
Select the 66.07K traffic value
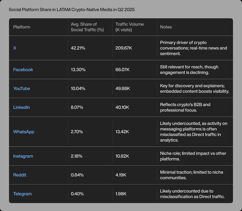pos(122,70)
